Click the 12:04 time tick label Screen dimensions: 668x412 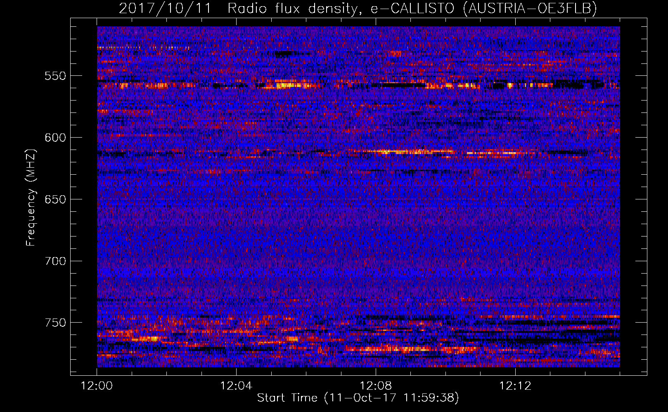236,386
